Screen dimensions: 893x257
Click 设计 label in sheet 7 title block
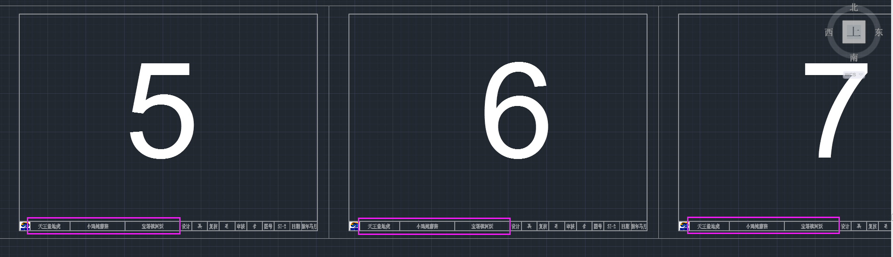click(845, 226)
